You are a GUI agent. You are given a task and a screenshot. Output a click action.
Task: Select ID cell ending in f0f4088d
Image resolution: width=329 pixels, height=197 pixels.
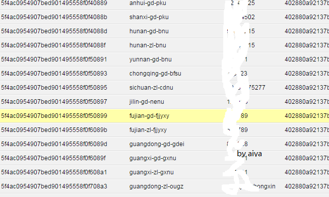[x=54, y=31]
